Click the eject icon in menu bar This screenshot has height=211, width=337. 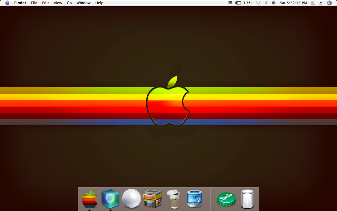point(321,3)
